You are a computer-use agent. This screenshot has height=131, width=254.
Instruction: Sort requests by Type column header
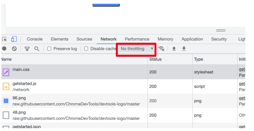pos(215,59)
